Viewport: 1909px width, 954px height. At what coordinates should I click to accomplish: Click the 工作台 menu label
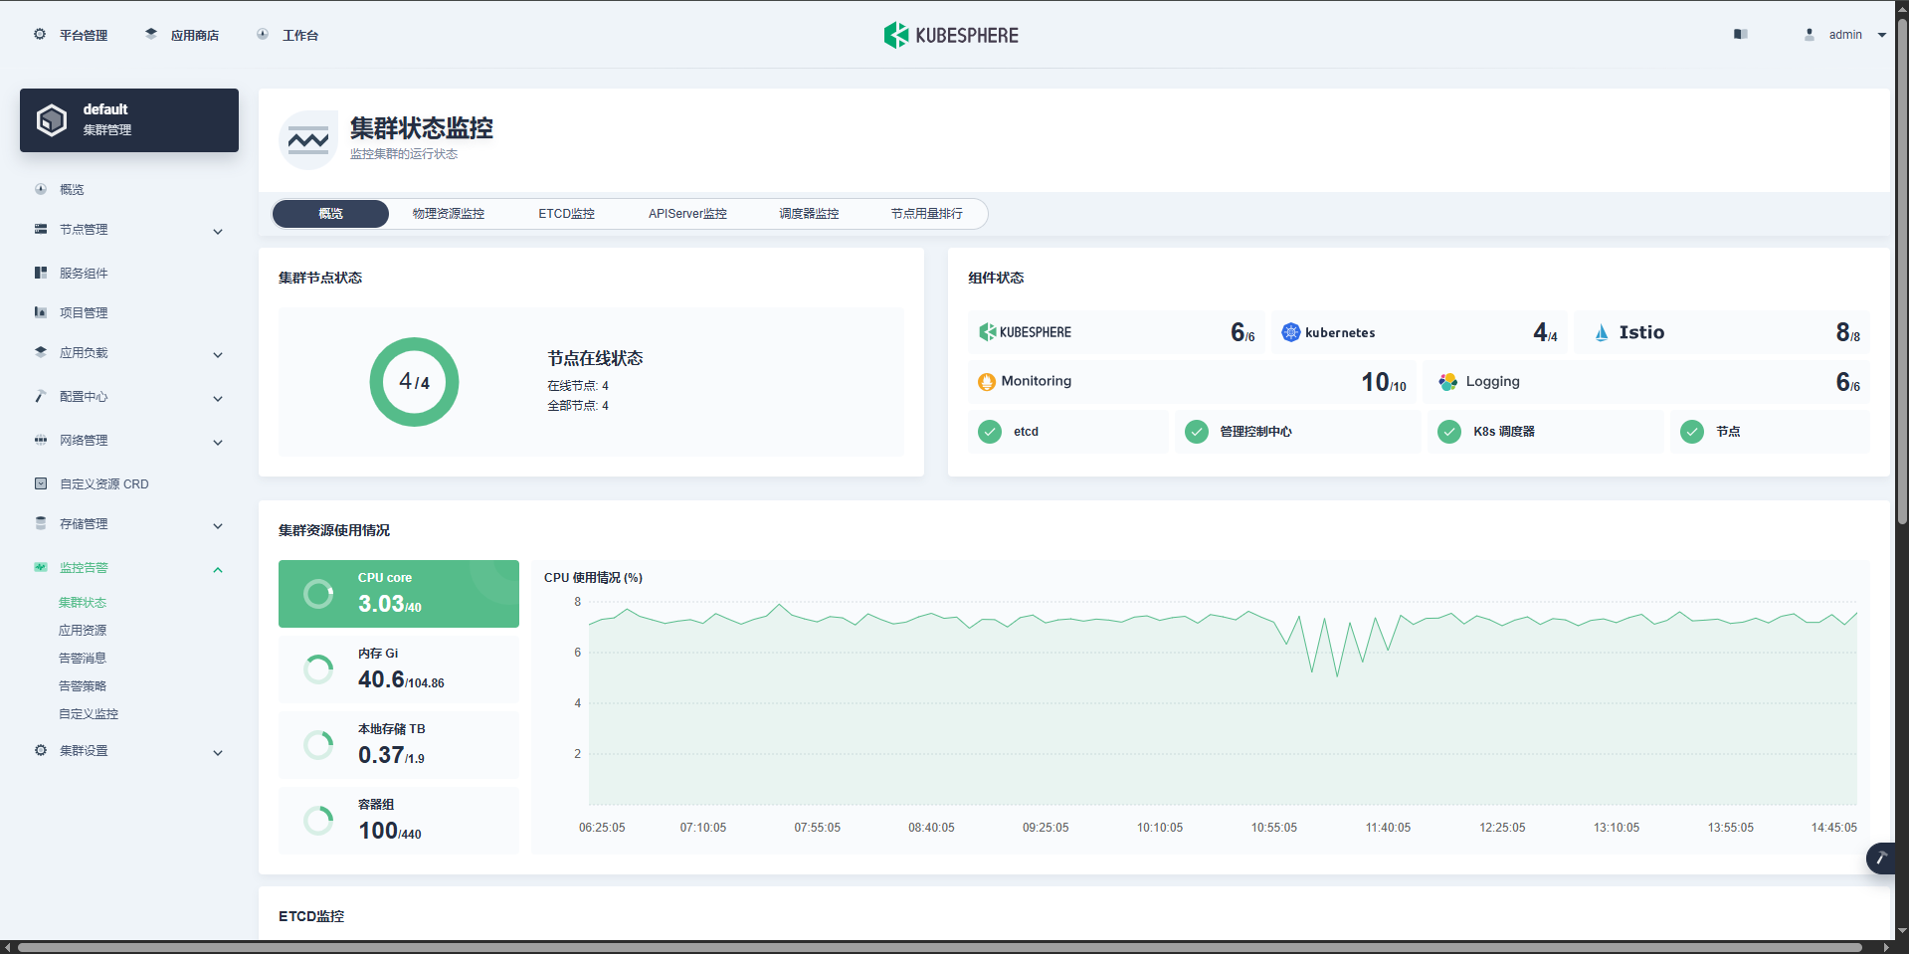pyautogui.click(x=300, y=35)
